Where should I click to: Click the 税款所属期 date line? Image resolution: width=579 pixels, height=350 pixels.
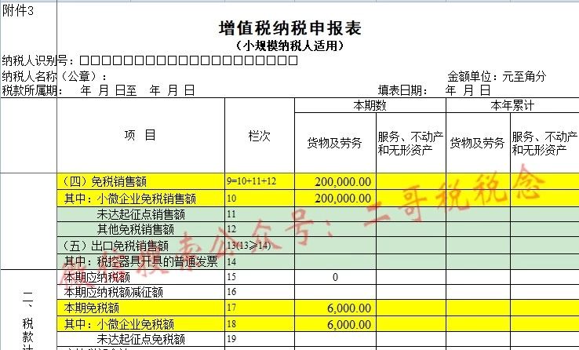pos(98,90)
